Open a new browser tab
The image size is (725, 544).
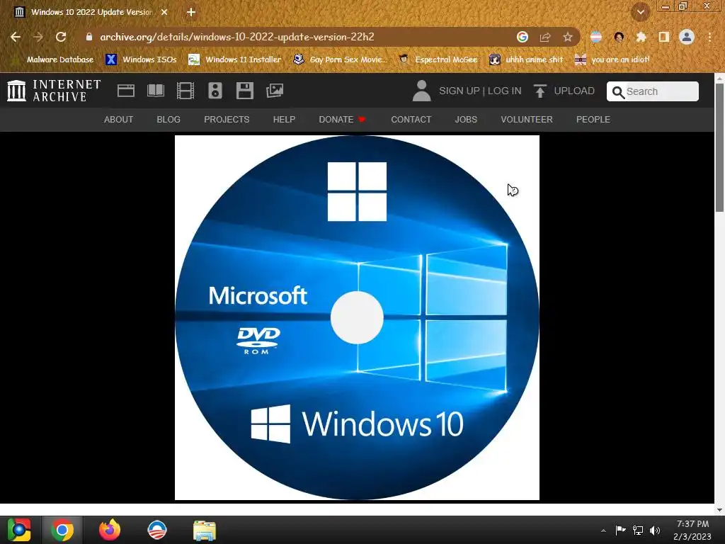click(191, 12)
